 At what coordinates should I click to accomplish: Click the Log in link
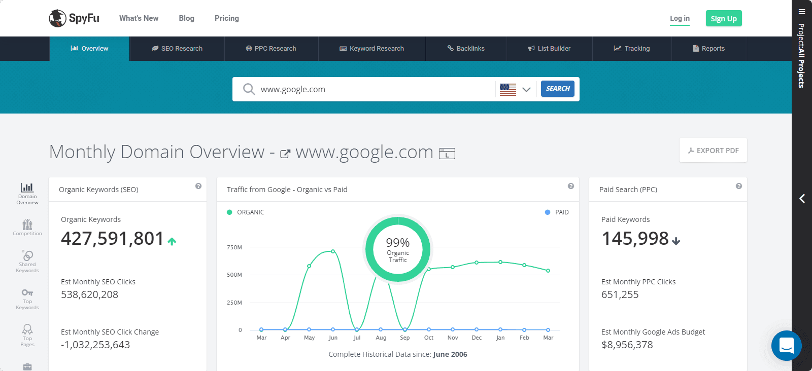tap(680, 18)
